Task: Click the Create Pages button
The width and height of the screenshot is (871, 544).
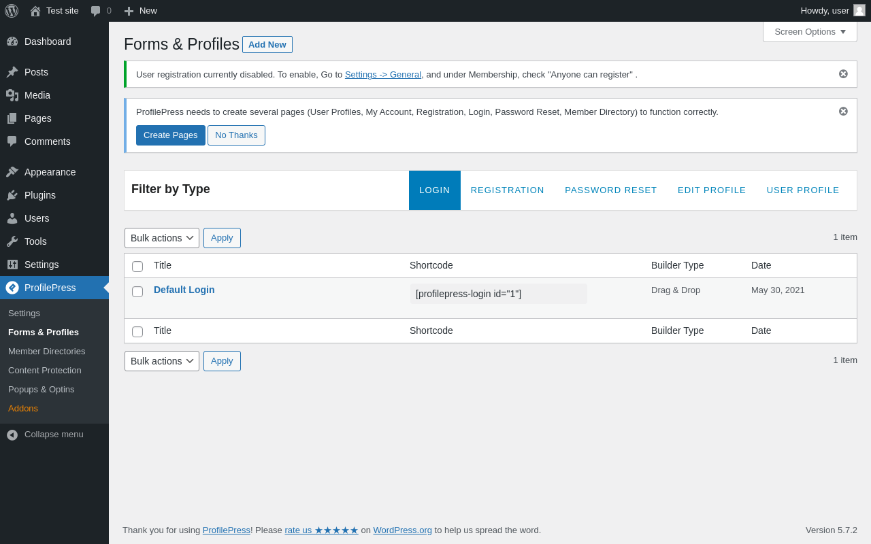Action: coord(171,135)
